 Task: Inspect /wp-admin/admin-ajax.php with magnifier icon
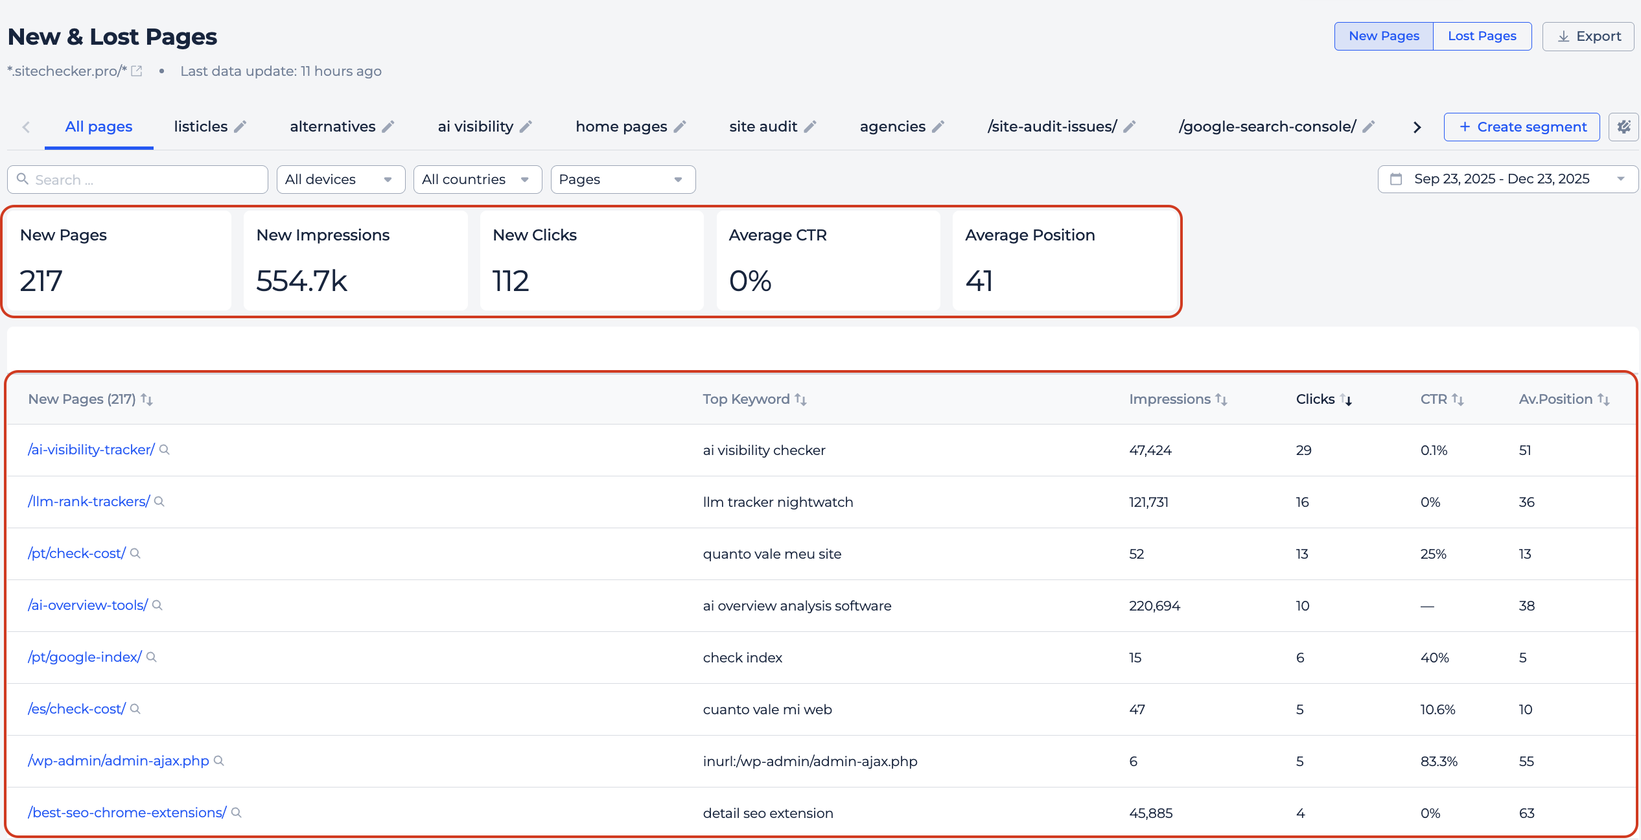219,761
